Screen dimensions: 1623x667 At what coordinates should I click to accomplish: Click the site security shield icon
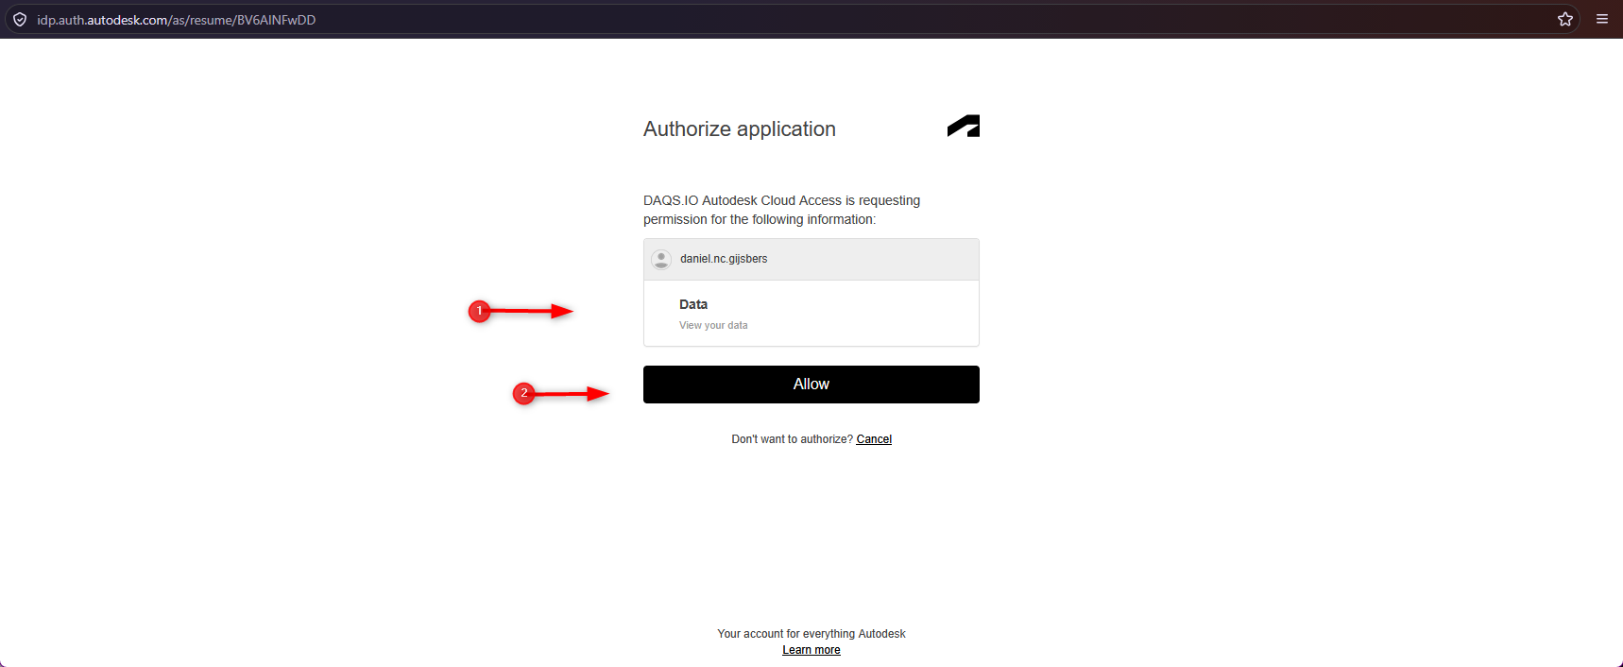(x=20, y=20)
